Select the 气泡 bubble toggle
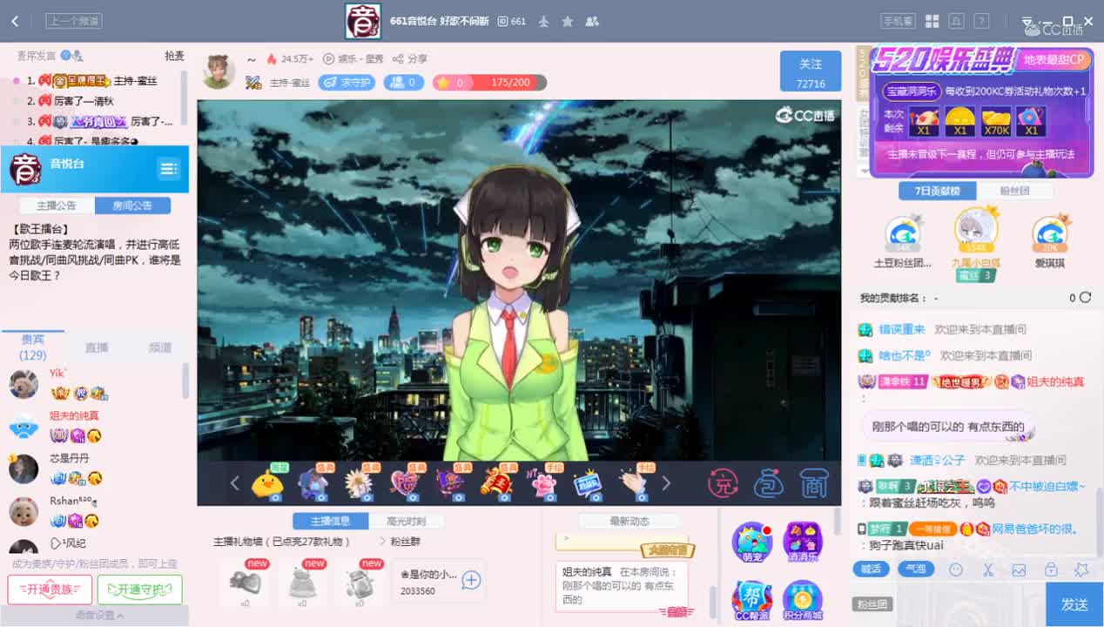1104x627 pixels. coord(916,569)
